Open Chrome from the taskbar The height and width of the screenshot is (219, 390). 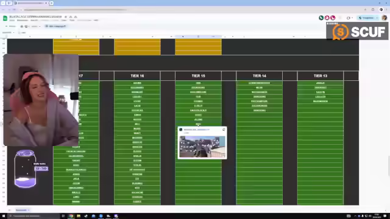(71, 216)
